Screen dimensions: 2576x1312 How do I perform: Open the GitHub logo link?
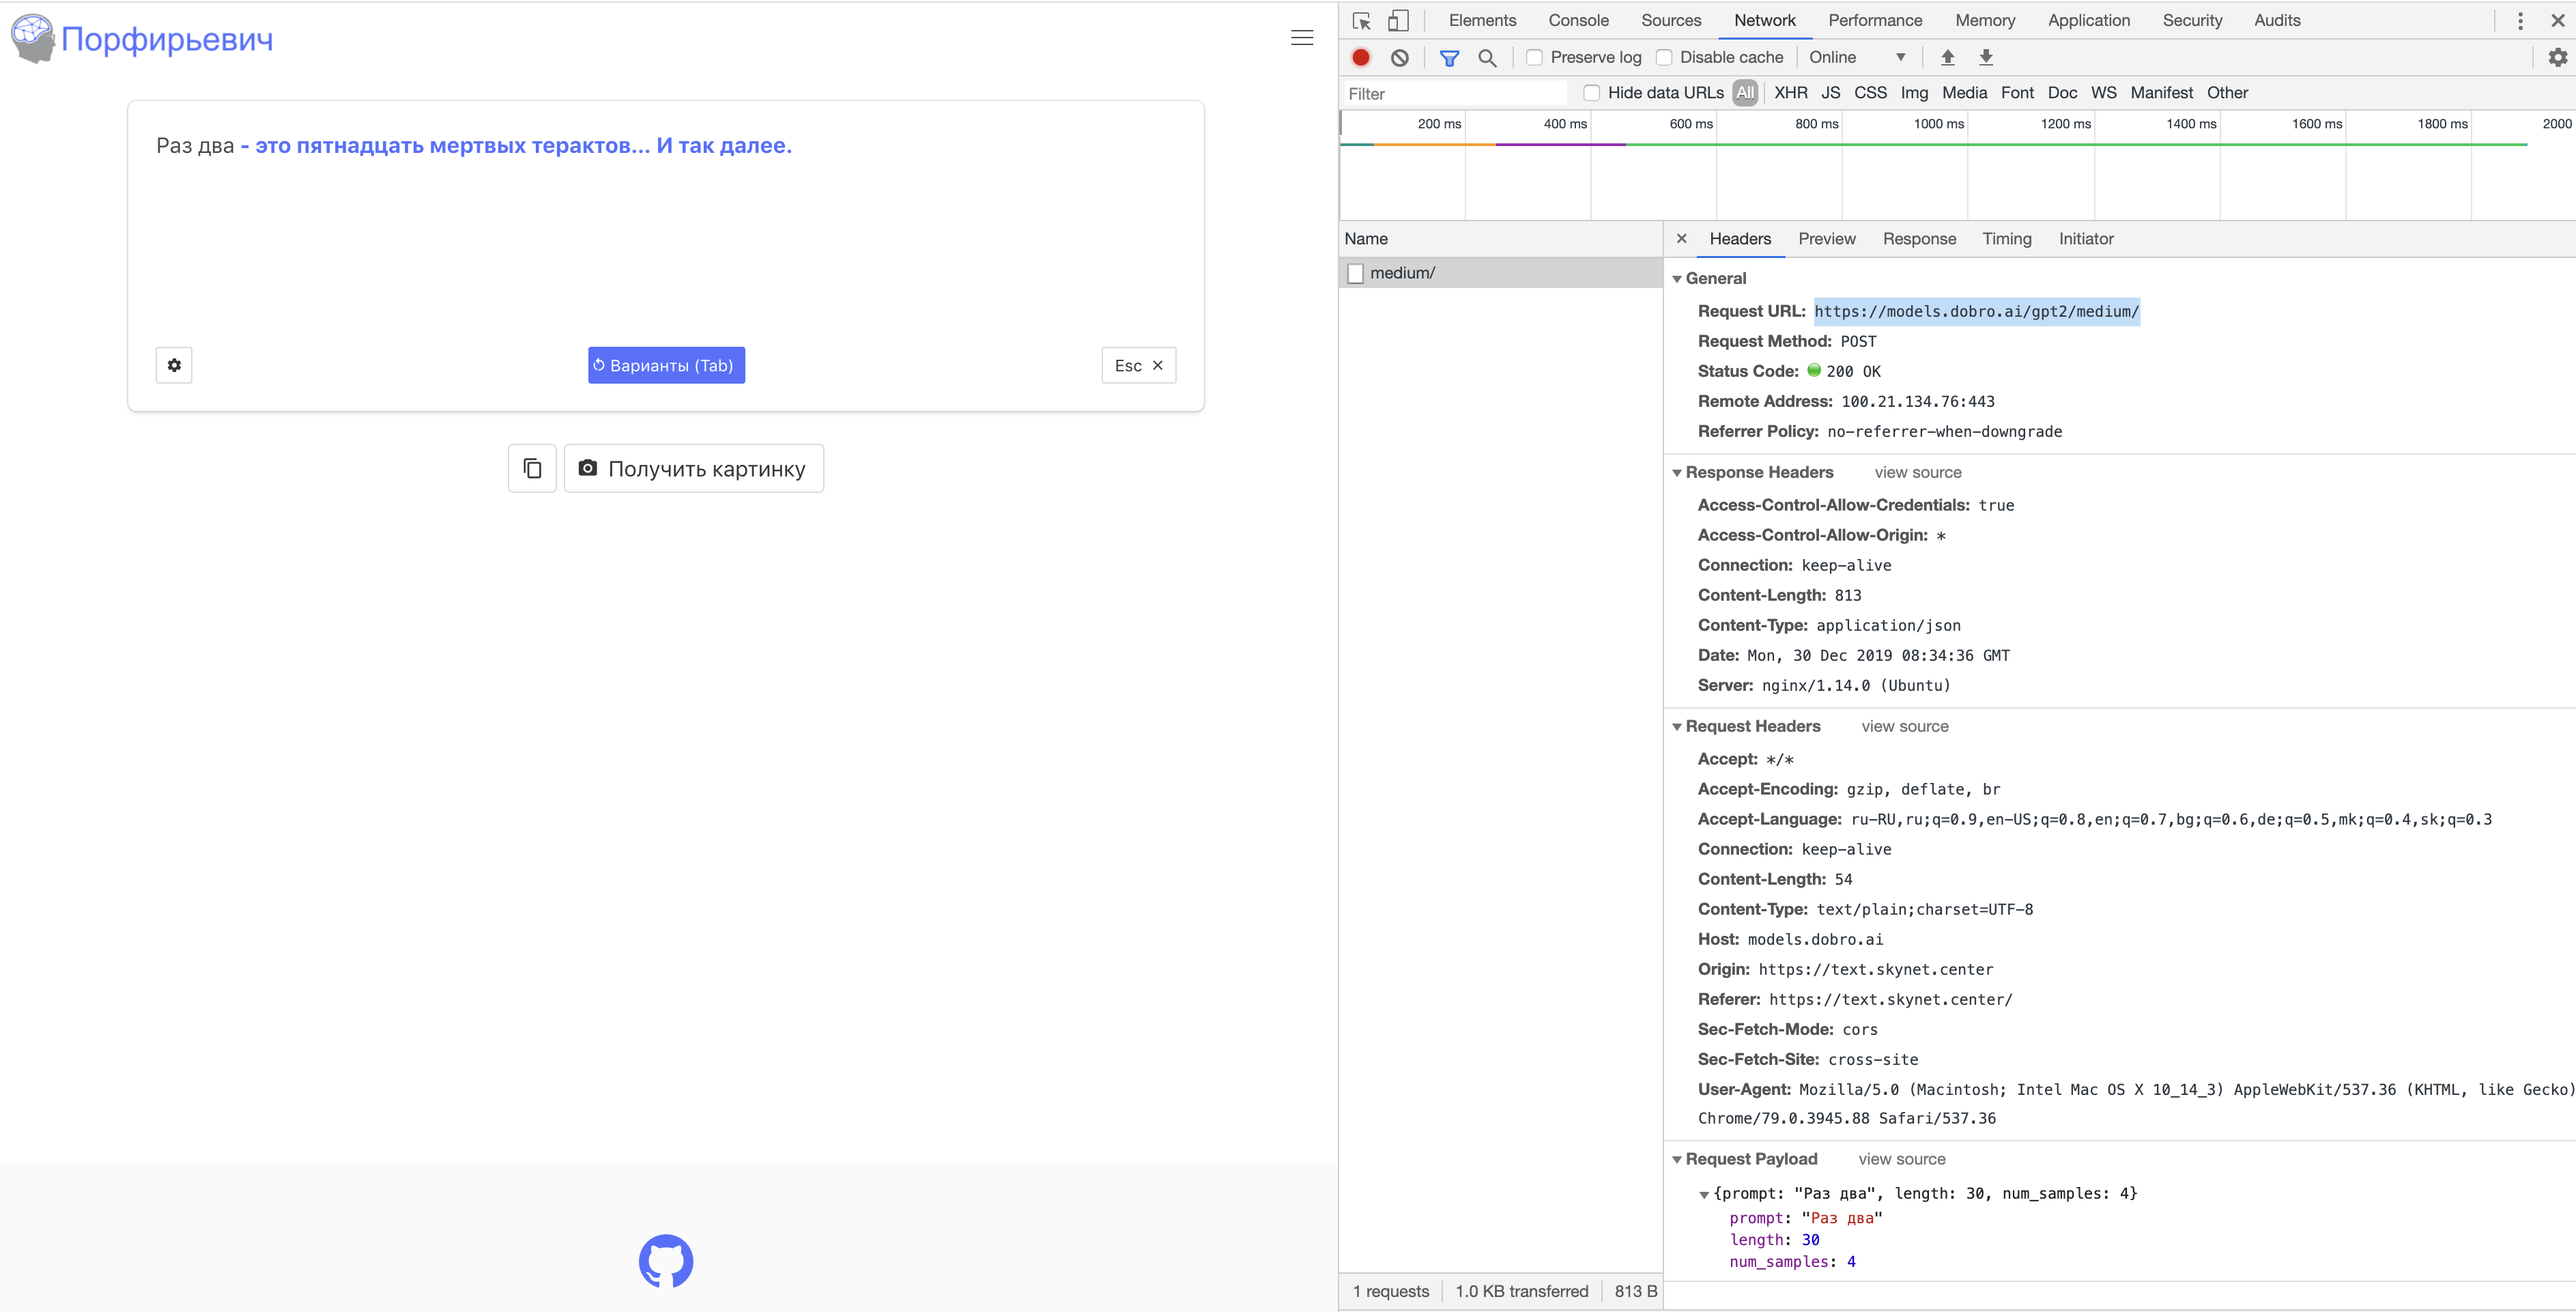[666, 1261]
